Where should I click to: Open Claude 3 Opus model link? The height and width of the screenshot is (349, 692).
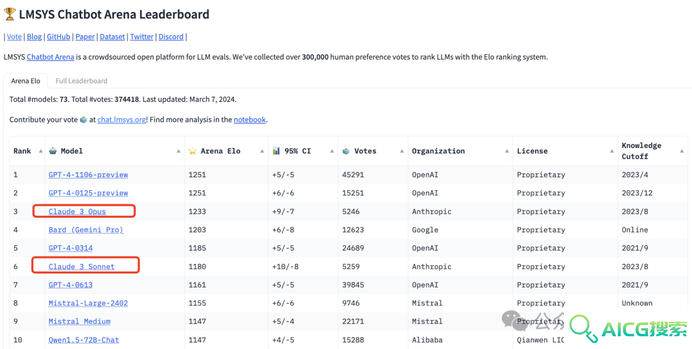point(78,212)
